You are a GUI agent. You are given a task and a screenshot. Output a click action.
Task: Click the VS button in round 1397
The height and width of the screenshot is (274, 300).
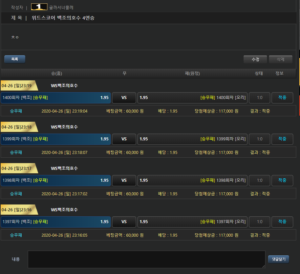(x=124, y=222)
